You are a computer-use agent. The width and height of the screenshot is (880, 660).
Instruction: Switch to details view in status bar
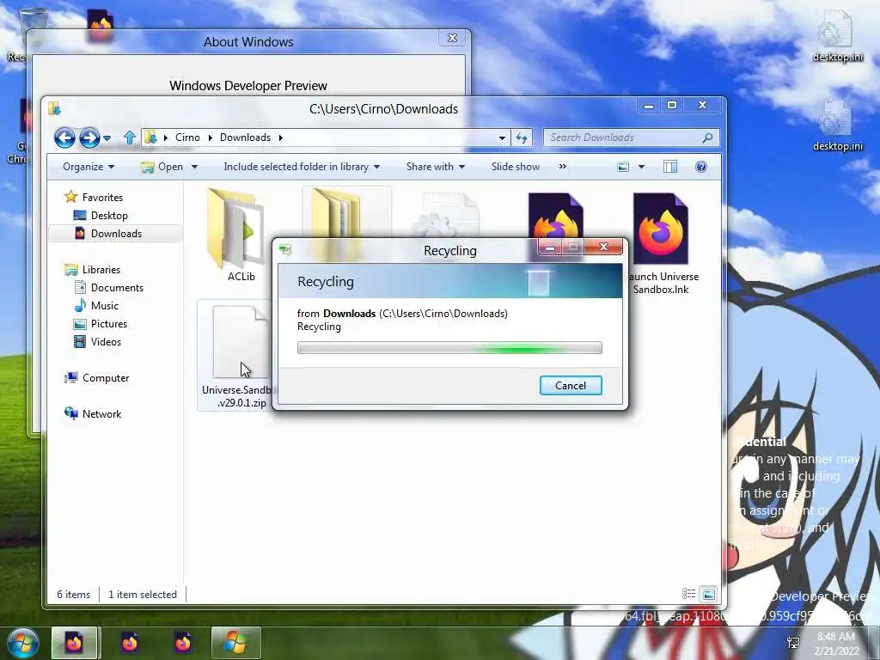click(688, 594)
